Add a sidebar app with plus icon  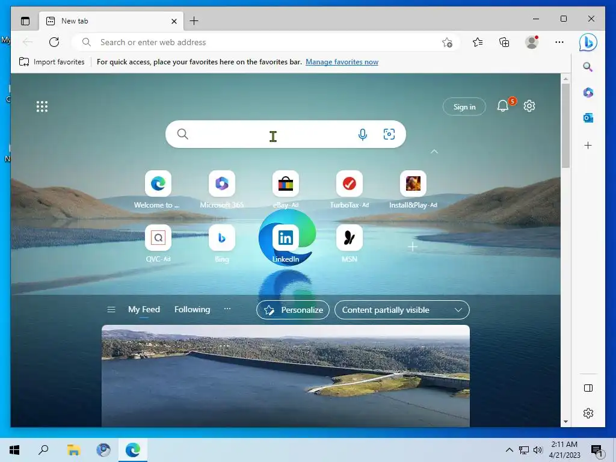588,146
